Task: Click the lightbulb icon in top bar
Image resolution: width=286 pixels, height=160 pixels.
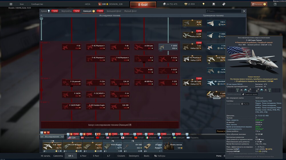Action: coord(204,4)
